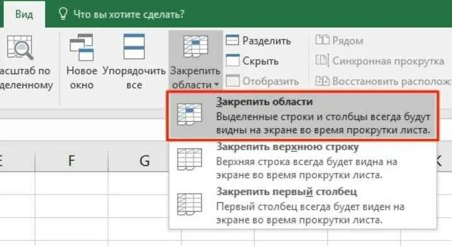452x246 pixels.
Task: Open a new window via Новое окно
Action: coord(82,62)
